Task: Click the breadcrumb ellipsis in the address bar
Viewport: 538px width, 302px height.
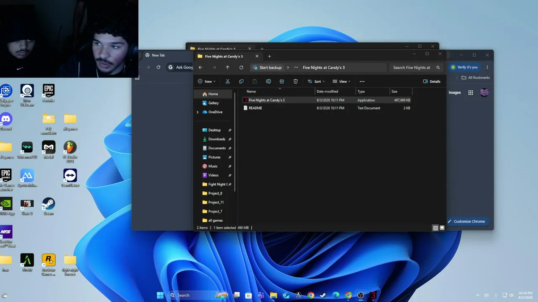Action: pyautogui.click(x=296, y=68)
